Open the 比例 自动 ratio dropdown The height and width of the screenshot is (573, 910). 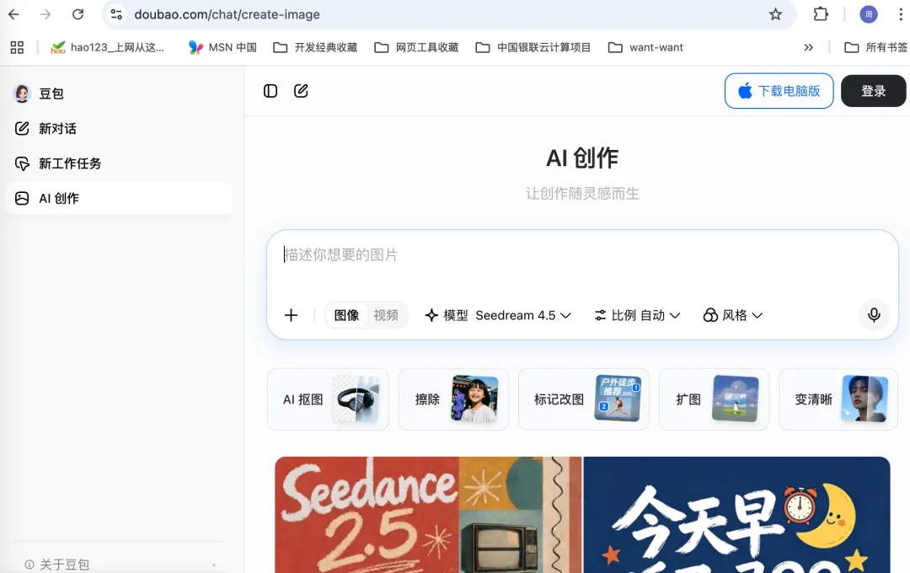coord(637,315)
